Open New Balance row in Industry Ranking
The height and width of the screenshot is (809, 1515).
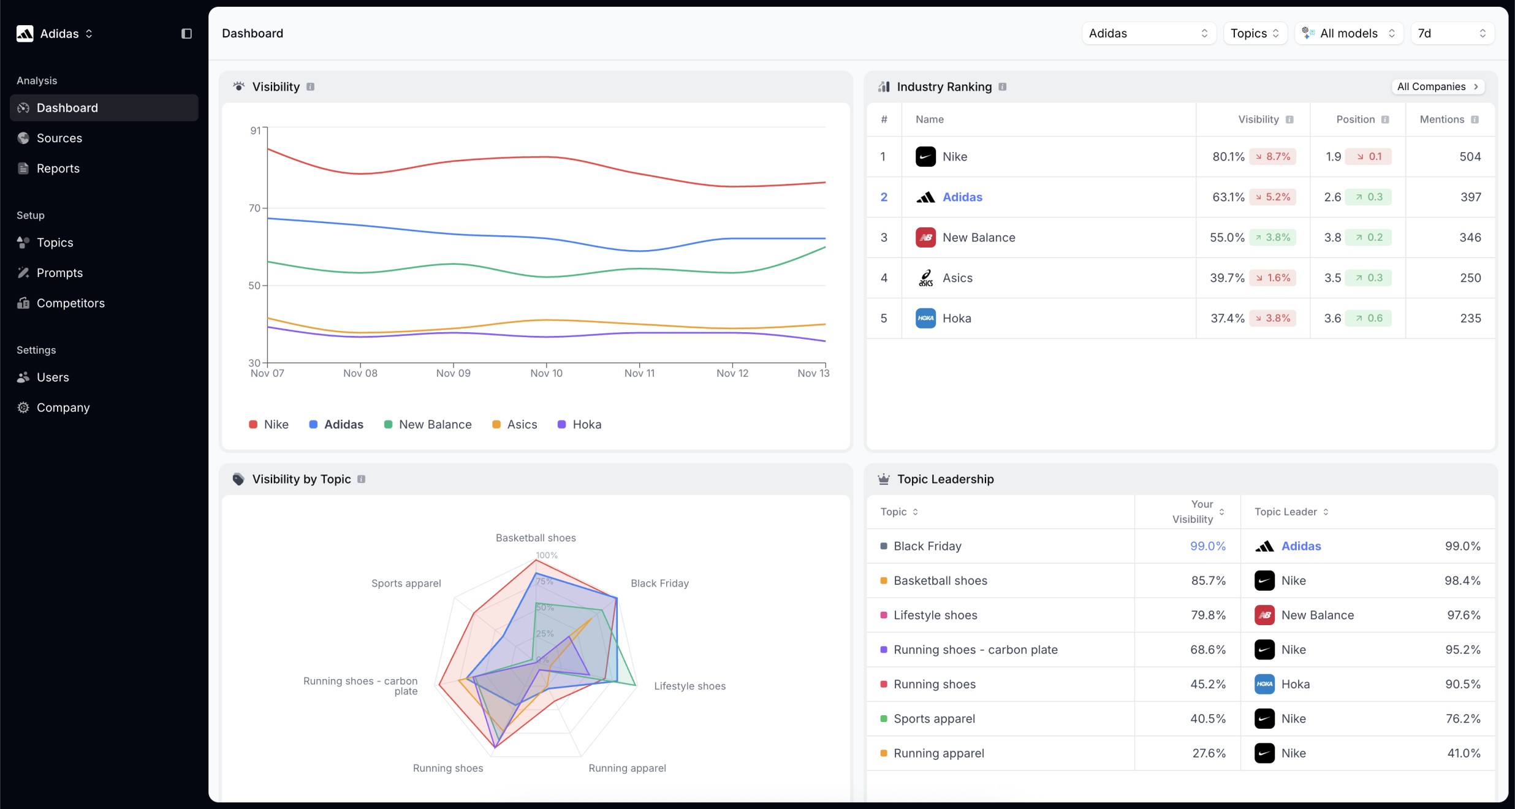pos(1181,238)
